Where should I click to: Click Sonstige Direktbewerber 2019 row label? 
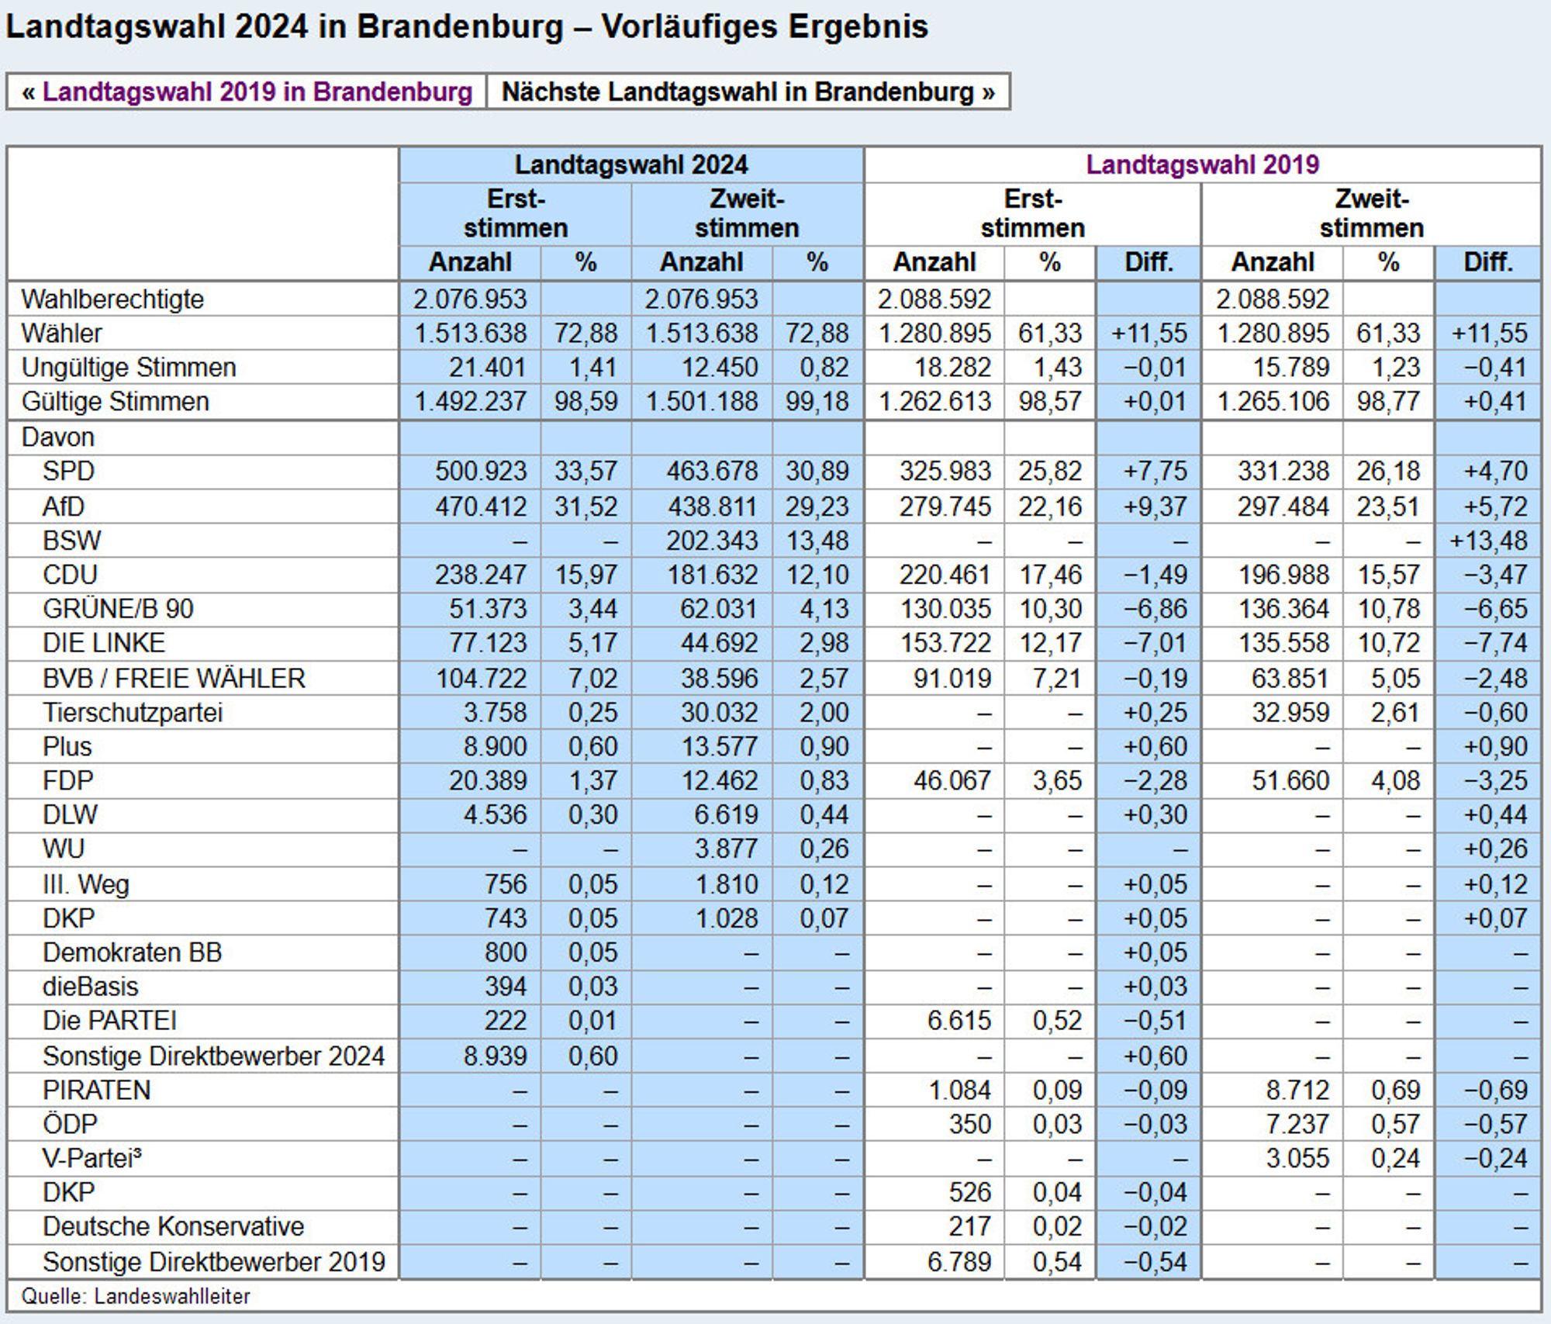[214, 1262]
